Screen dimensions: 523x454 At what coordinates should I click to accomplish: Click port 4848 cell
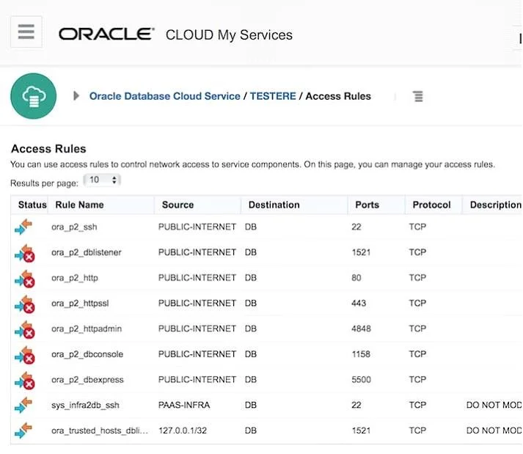pos(361,329)
